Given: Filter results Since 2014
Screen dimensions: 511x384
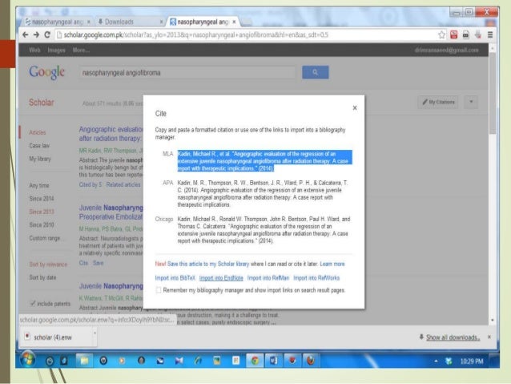Looking at the screenshot, I should 42,198.
